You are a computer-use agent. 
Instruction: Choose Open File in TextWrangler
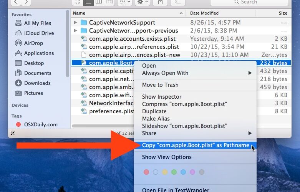click(x=195, y=190)
